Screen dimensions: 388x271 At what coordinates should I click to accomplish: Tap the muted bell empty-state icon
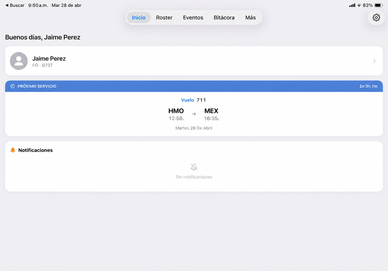point(194,167)
